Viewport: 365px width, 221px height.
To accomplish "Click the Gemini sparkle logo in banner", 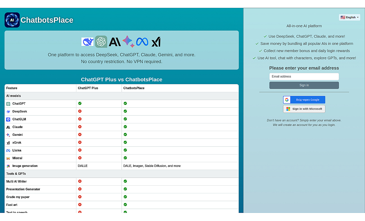I will pos(128,42).
